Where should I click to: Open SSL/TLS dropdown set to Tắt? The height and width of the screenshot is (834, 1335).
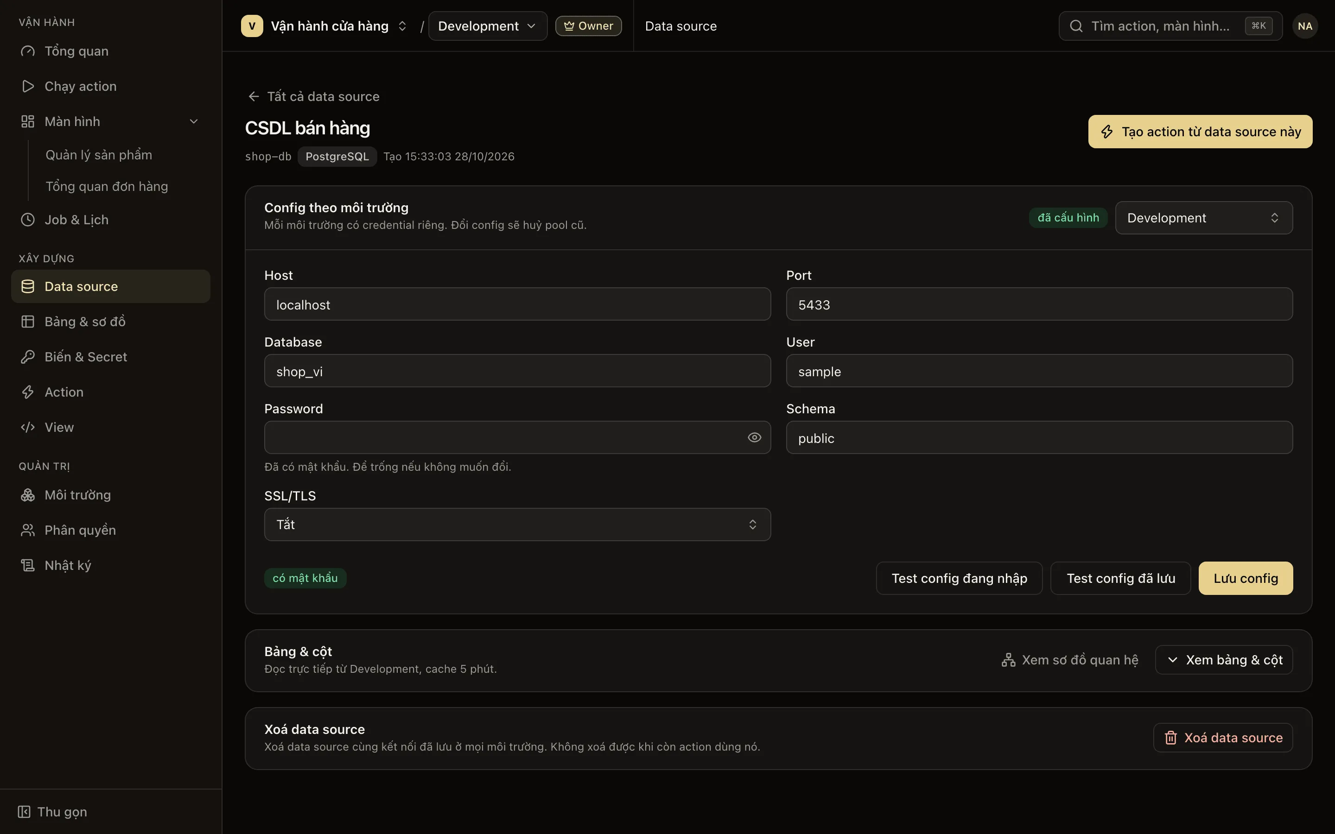[517, 524]
